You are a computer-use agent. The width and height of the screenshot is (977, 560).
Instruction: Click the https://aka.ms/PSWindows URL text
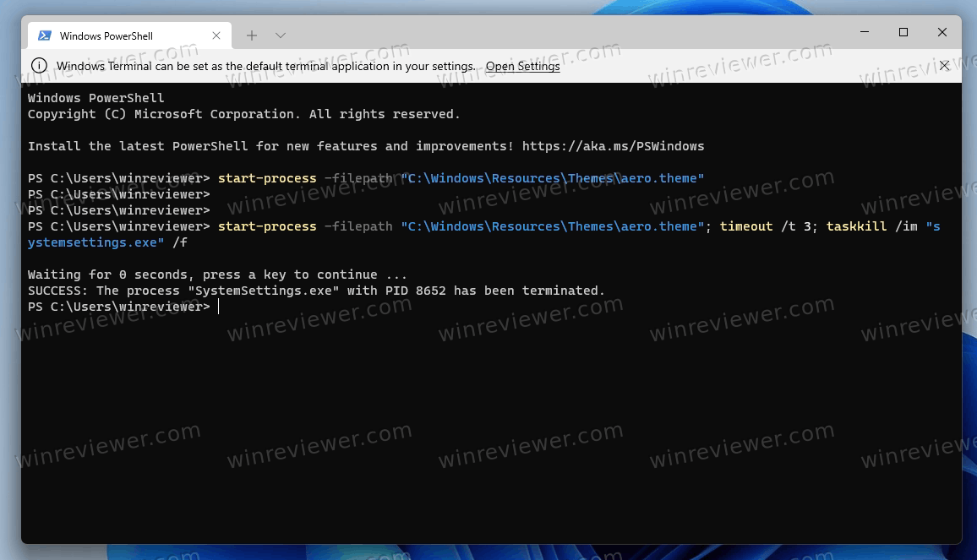click(613, 146)
